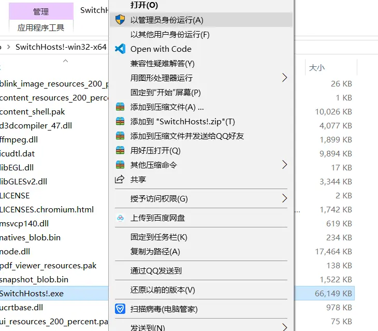Screen dimensions: 378x331
Task: Select file libEGL.dll
Action: [17, 167]
